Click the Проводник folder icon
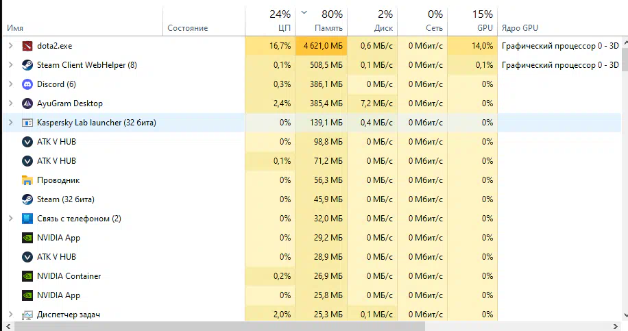628x331 pixels. point(27,180)
